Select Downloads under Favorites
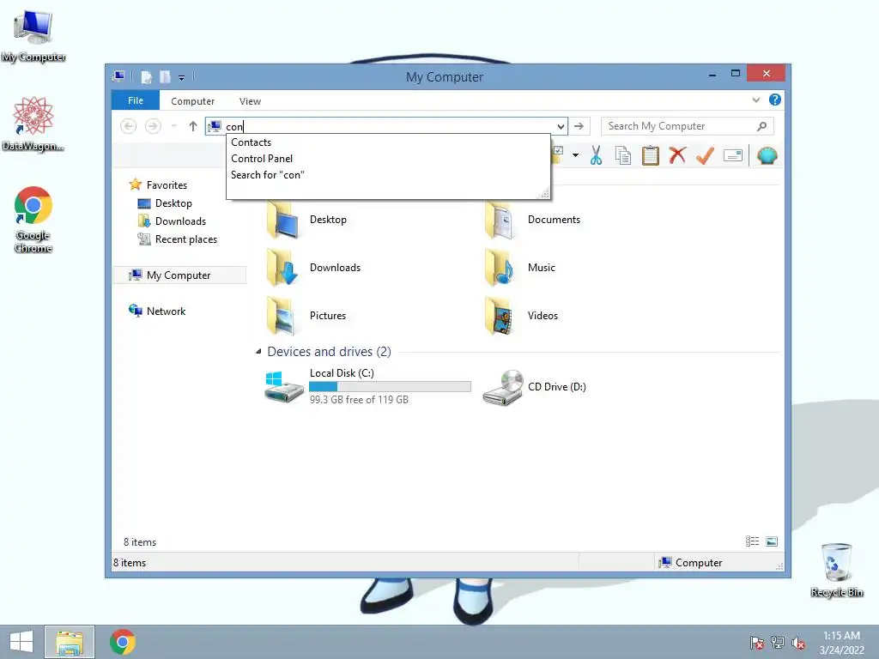 pos(180,221)
